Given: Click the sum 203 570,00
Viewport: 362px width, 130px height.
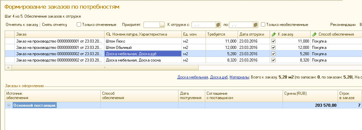Looking at the screenshot, I should pos(326,105).
